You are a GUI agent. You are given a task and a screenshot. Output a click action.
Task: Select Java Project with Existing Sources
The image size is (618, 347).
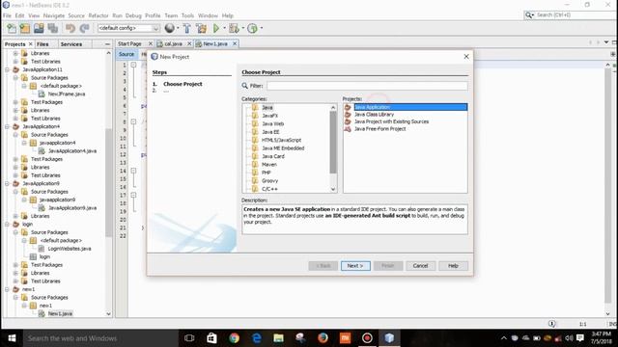(x=391, y=121)
